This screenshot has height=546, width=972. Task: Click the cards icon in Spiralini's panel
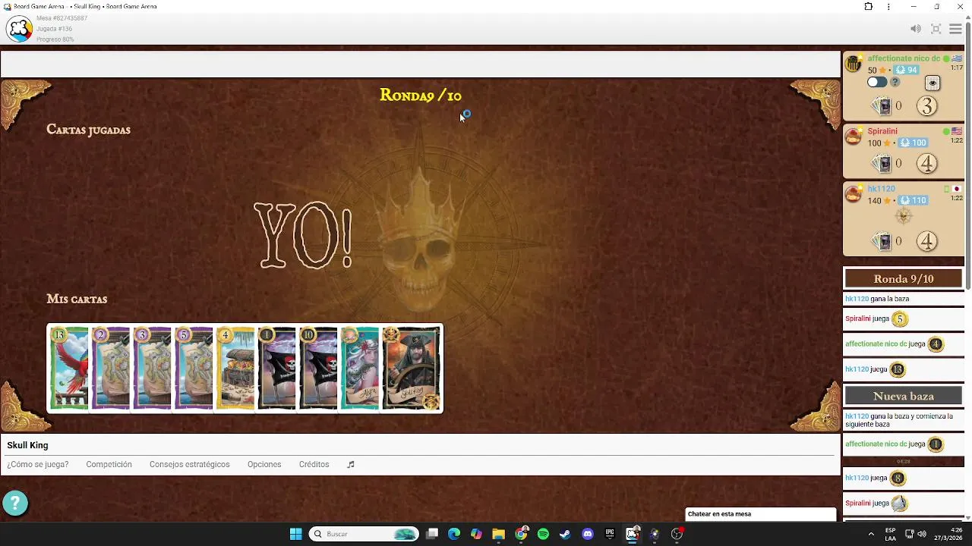[882, 164]
